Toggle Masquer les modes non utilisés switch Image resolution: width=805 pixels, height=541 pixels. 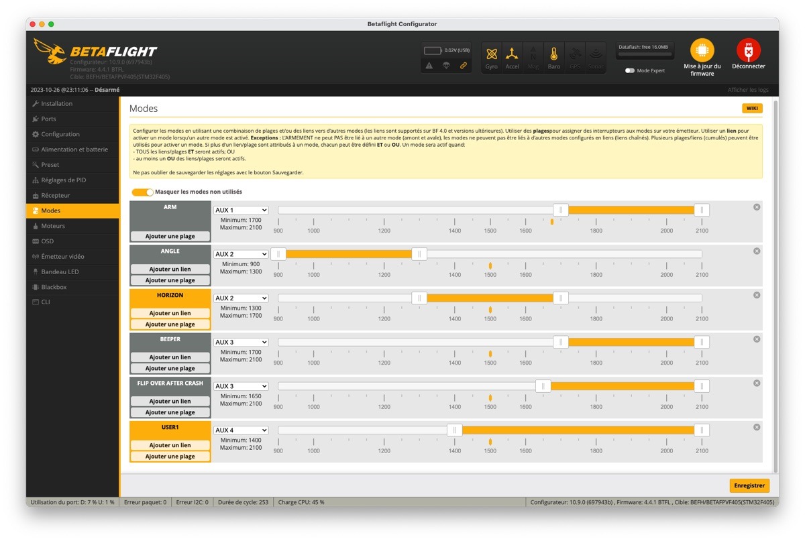(x=142, y=192)
